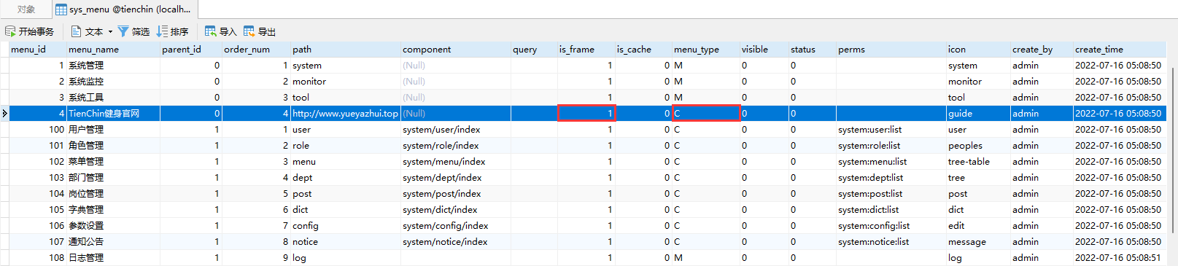Click the component cell 'system/dept/index'
The width and height of the screenshot is (1178, 266).
pyautogui.click(x=456, y=178)
